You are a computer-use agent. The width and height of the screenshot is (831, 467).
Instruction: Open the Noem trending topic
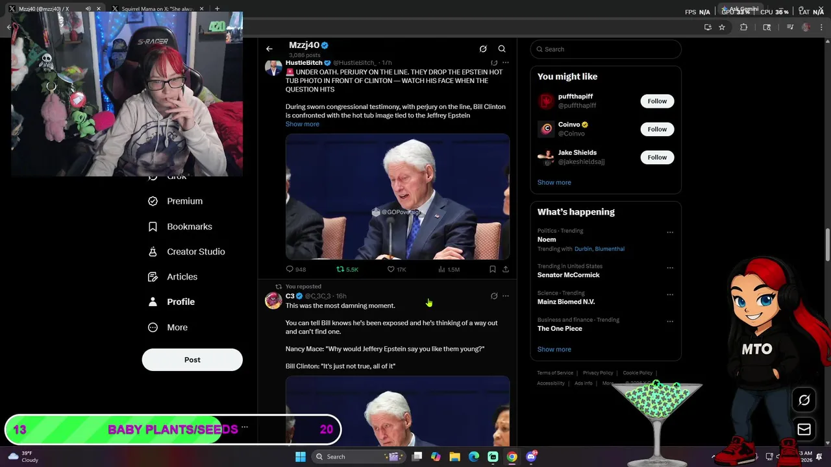tap(547, 239)
